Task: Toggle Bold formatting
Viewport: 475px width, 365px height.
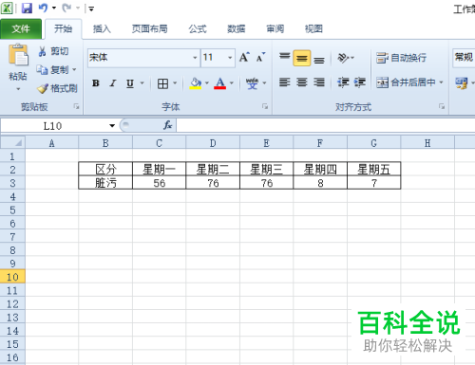Action: point(96,83)
